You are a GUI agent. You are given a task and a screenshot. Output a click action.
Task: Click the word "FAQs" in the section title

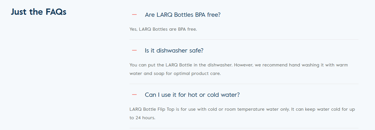(x=56, y=12)
